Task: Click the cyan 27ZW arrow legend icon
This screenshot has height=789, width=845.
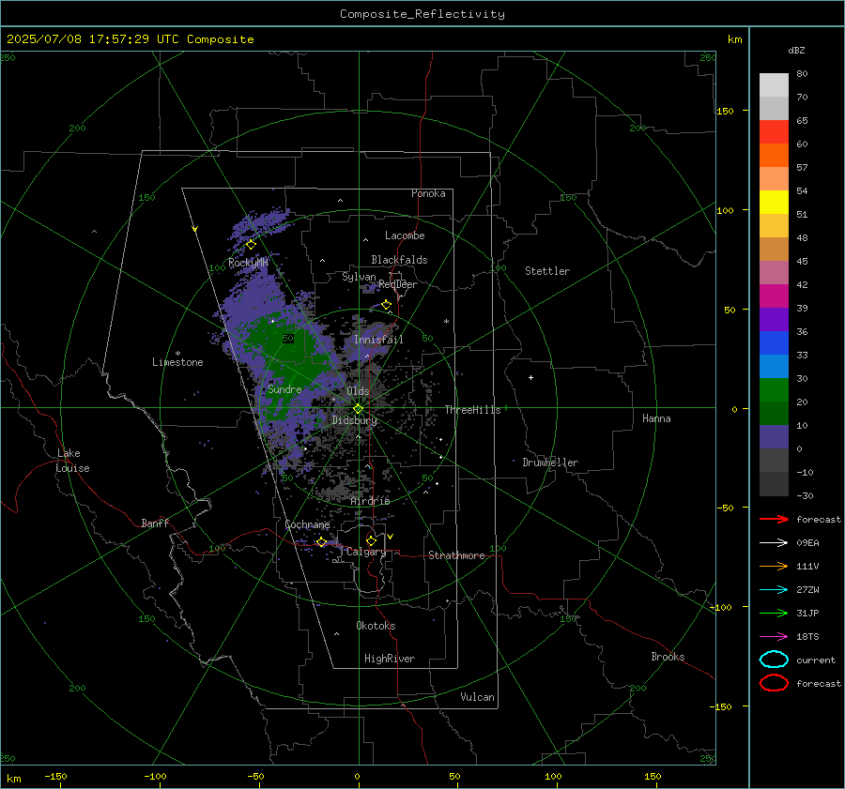Action: pos(774,590)
